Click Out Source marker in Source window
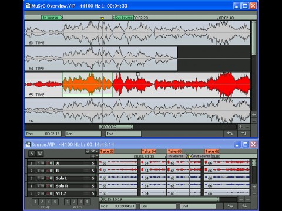282x211 pixels. [x=201, y=156]
